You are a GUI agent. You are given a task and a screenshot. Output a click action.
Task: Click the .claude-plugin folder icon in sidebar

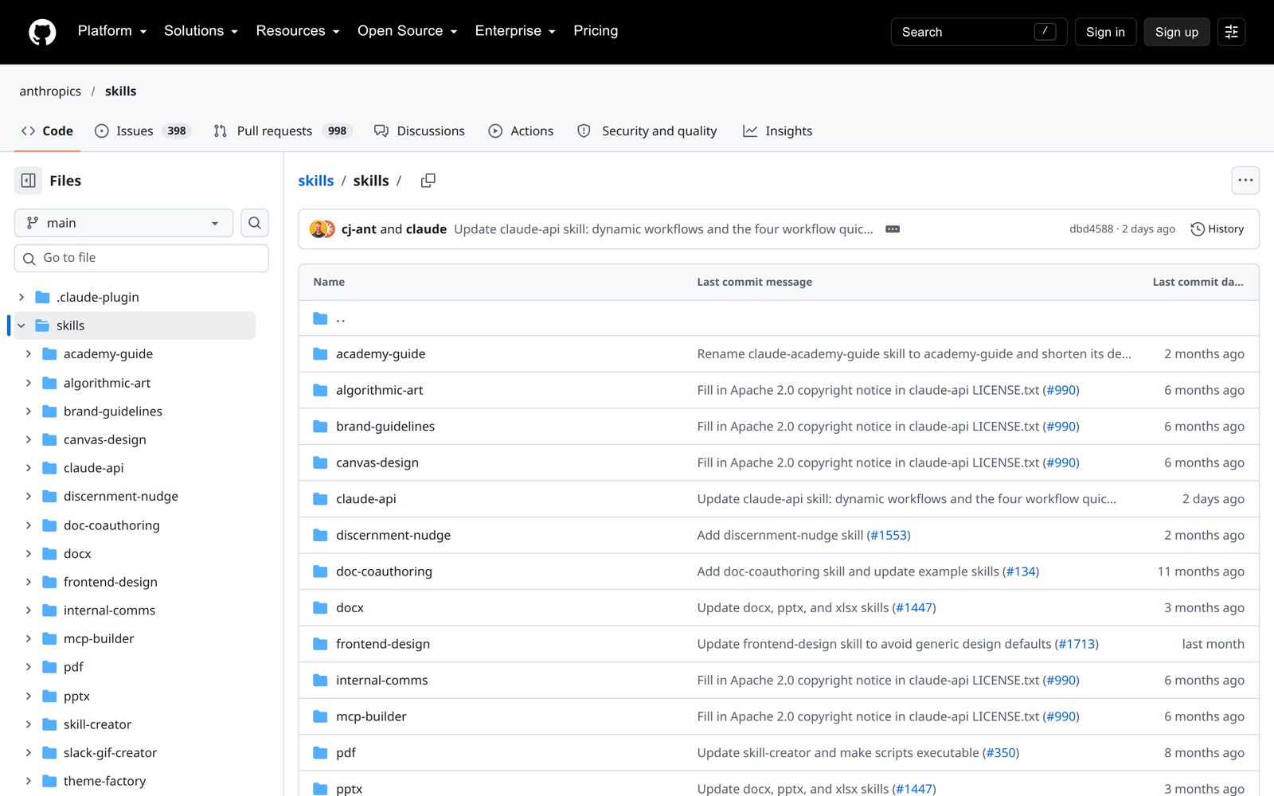click(x=43, y=297)
